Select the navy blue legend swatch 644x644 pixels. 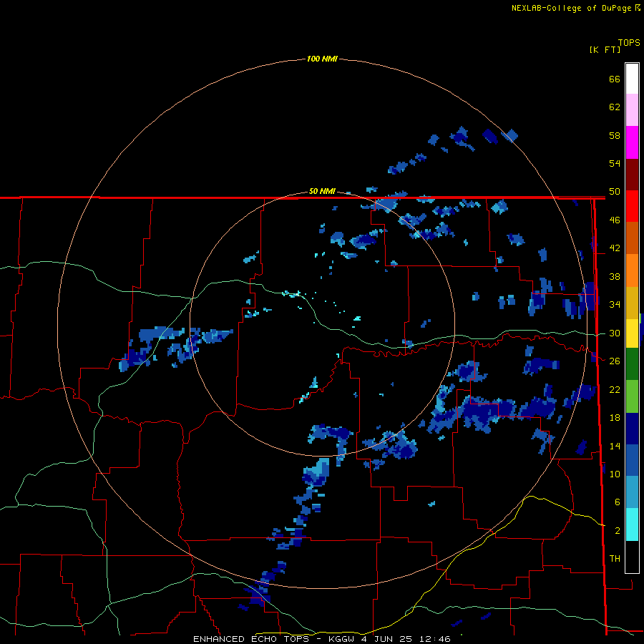(x=632, y=429)
